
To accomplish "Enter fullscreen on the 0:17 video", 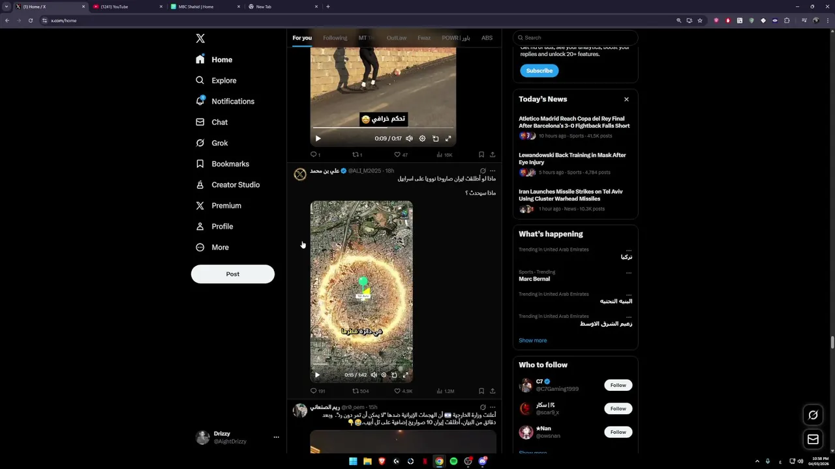I will tap(448, 138).
